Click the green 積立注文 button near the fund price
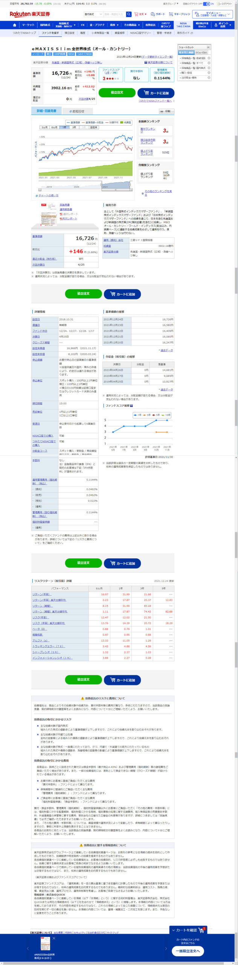The image size is (238, 965). pos(117,93)
